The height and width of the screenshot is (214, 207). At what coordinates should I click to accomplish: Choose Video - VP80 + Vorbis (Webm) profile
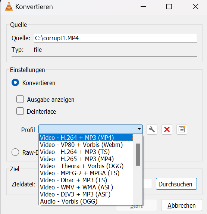tap(86, 145)
